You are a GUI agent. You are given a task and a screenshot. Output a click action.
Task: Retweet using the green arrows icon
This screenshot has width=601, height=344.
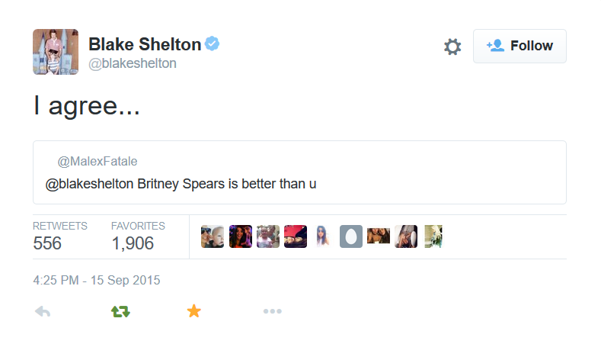(x=121, y=311)
